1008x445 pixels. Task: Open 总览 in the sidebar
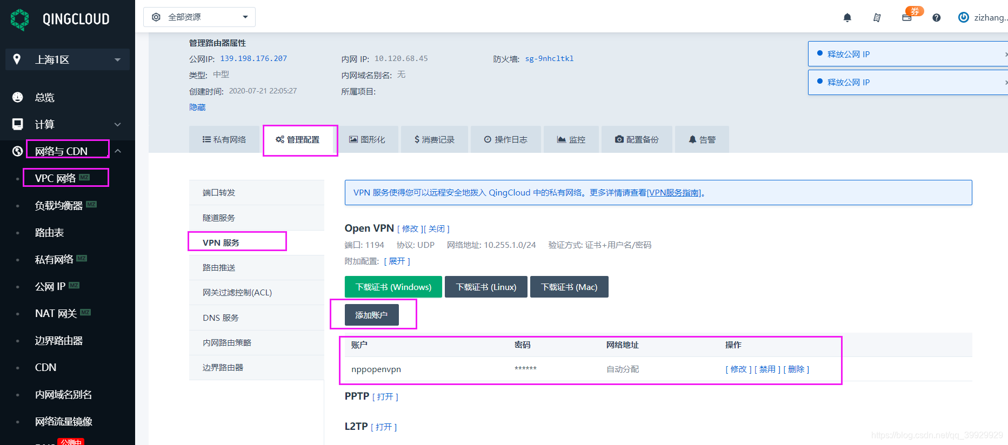click(x=45, y=97)
